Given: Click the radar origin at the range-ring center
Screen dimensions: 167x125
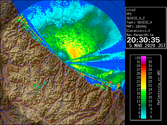Looking at the screenshot, I should 63,62.
